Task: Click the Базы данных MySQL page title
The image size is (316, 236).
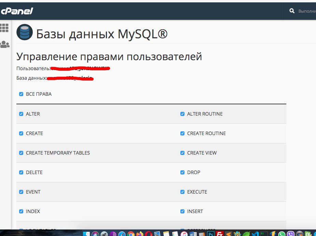Action: coord(102,34)
